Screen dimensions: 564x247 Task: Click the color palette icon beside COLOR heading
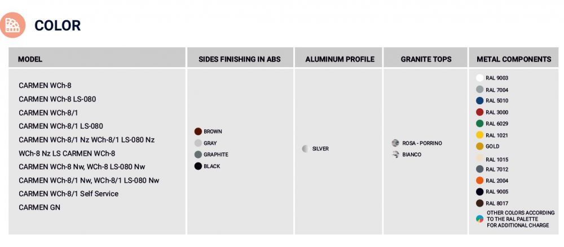point(12,25)
